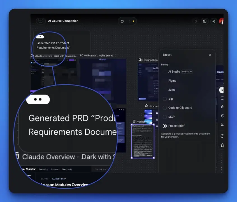Click the star icon in right toolbar

222,145
